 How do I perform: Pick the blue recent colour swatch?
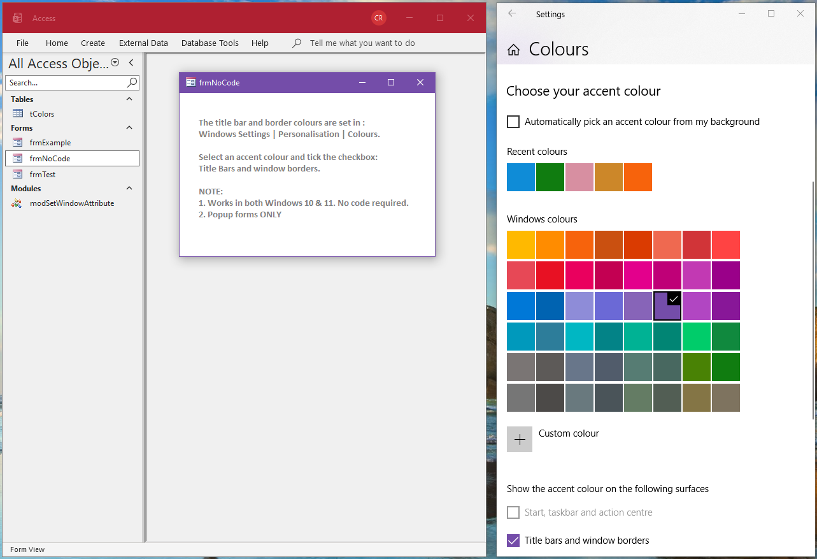point(521,177)
